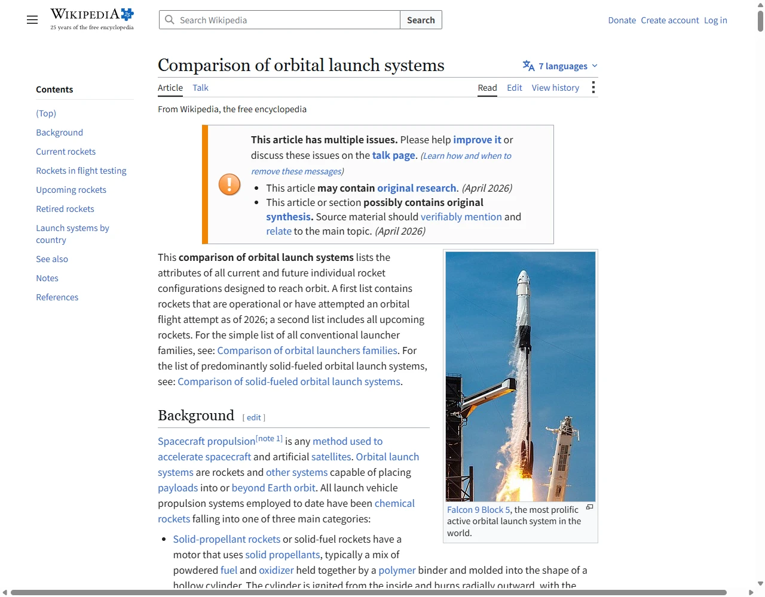
Task: Go to See also section
Action: [52, 259]
